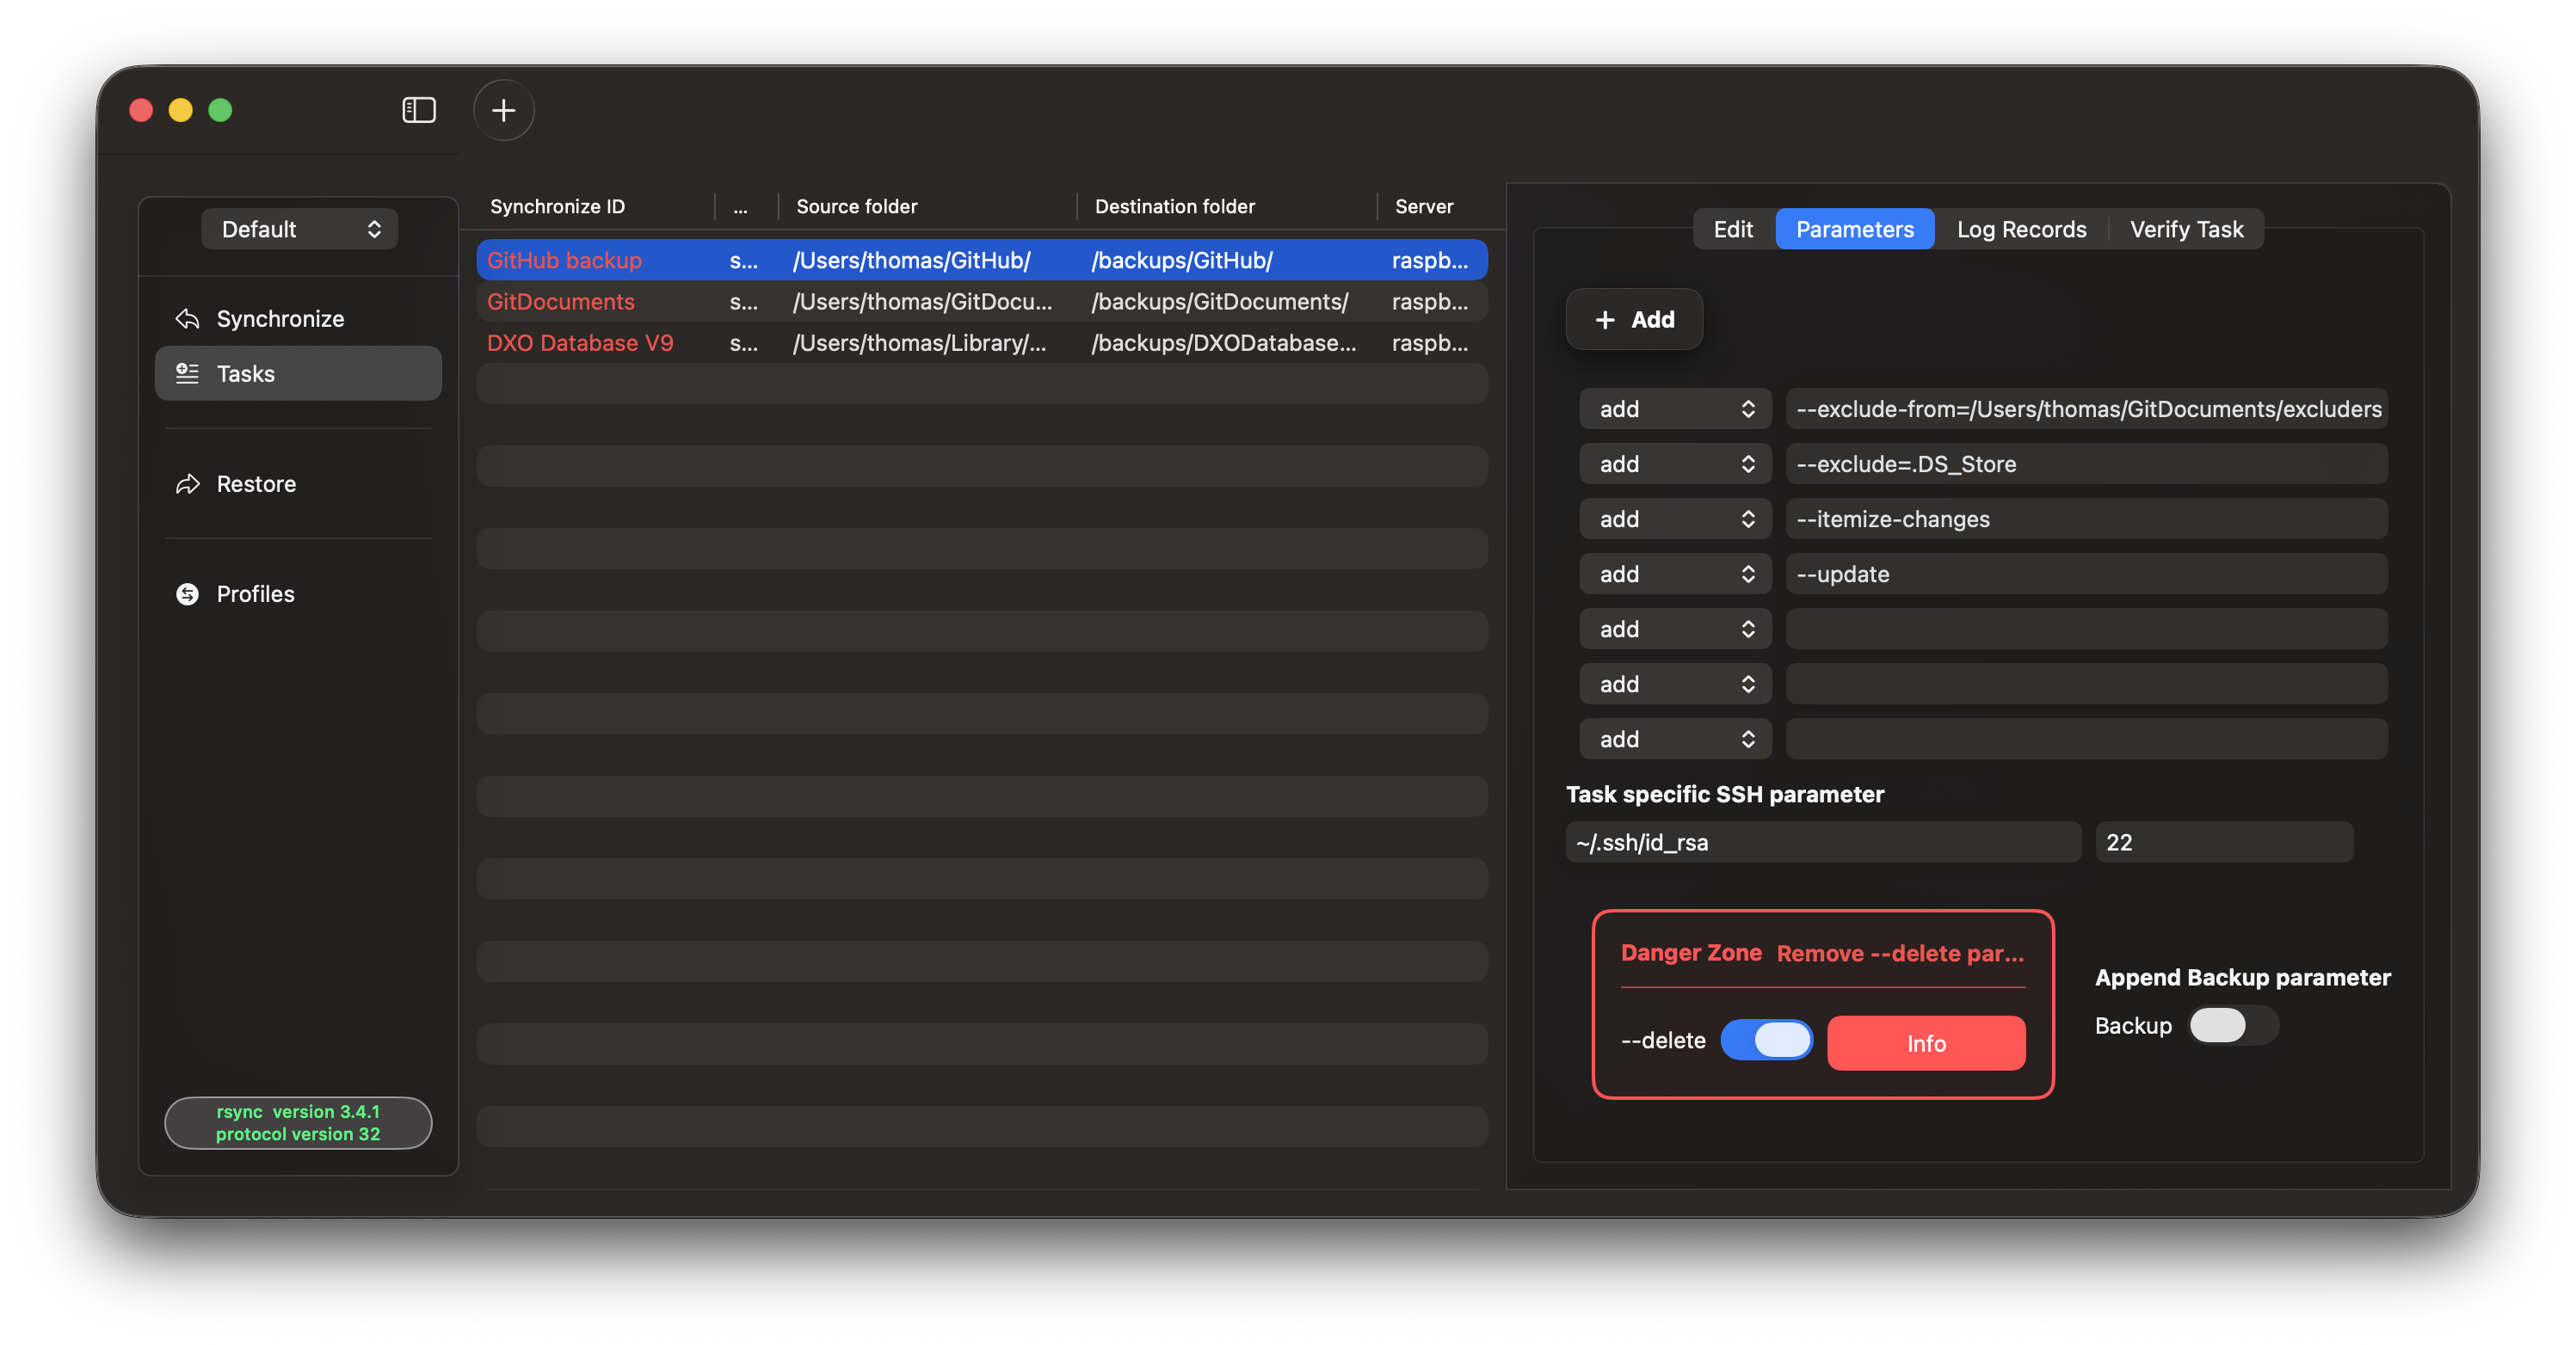
Task: Disable the --delete toggle switch
Action: [1766, 1041]
